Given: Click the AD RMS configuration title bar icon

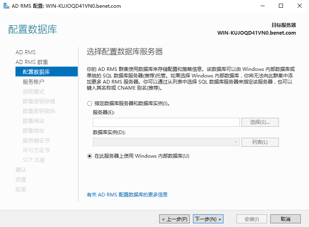Looking at the screenshot, I should 6,6.
